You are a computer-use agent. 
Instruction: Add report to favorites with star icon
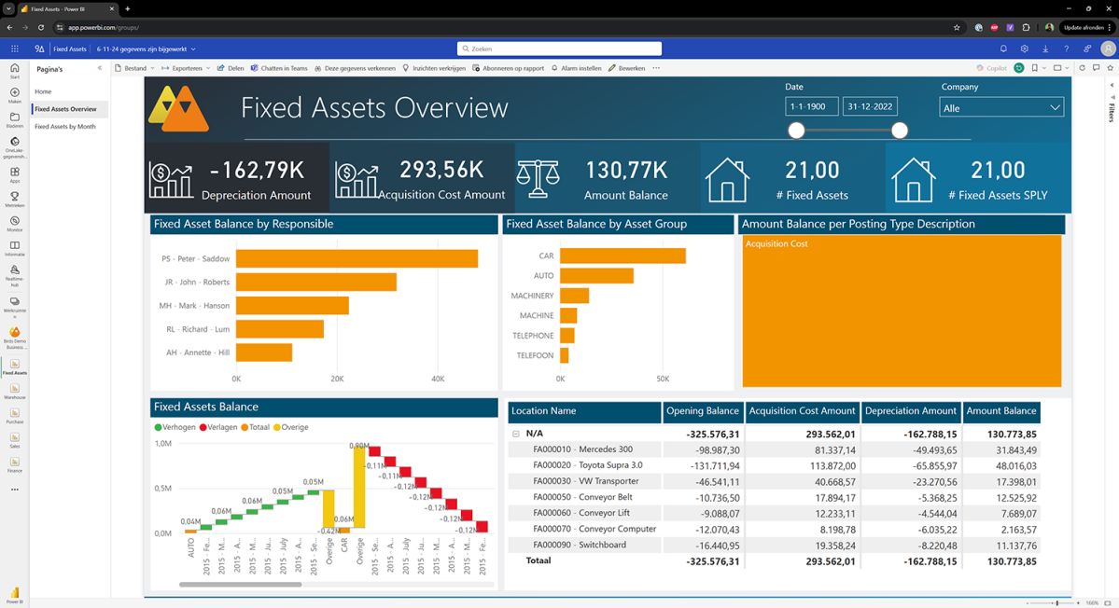pyautogui.click(x=1108, y=68)
